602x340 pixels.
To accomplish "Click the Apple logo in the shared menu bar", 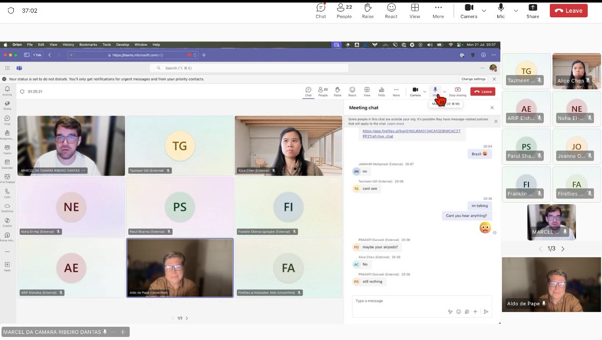I will click(6, 44).
